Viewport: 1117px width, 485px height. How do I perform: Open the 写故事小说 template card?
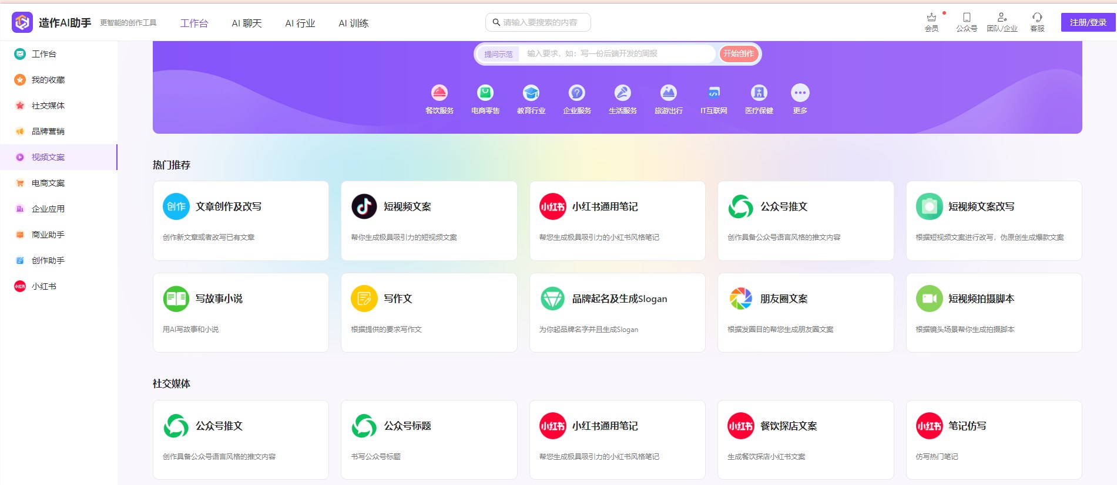(x=240, y=313)
